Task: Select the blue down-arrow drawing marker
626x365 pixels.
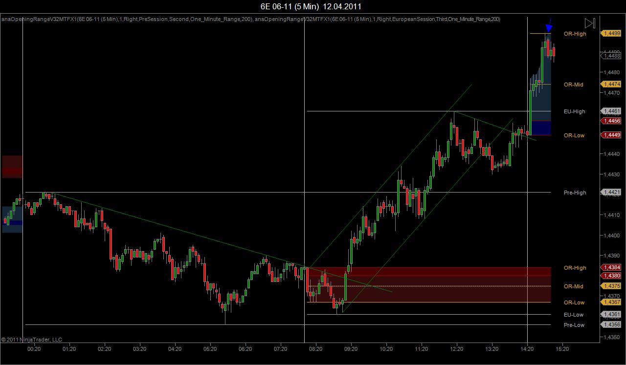Action: point(549,25)
